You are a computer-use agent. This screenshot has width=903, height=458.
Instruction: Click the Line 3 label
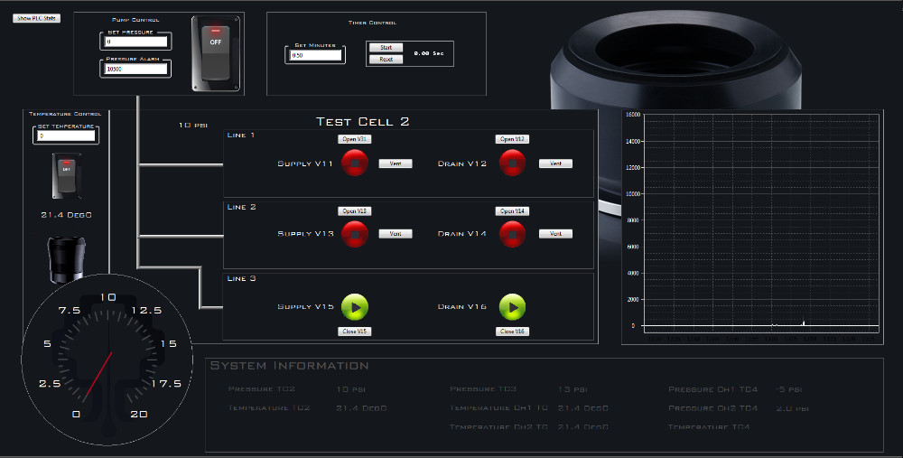click(x=241, y=278)
